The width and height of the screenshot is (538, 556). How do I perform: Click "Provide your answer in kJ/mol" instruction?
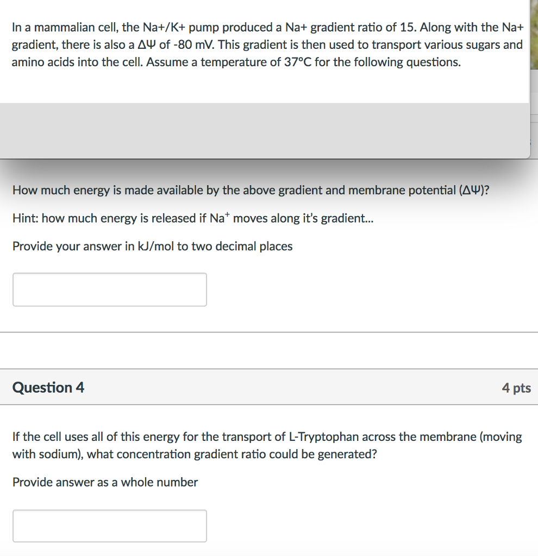tap(152, 247)
